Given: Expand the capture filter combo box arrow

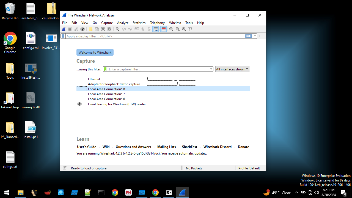Looking at the screenshot, I should 211,69.
